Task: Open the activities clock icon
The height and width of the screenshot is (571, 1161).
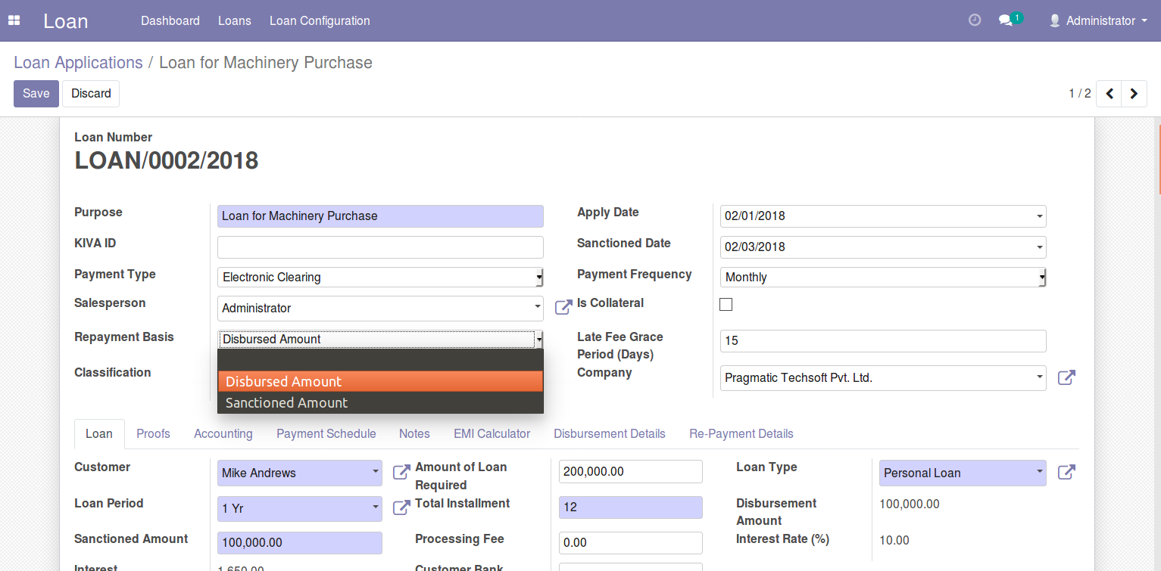Action: coord(975,20)
